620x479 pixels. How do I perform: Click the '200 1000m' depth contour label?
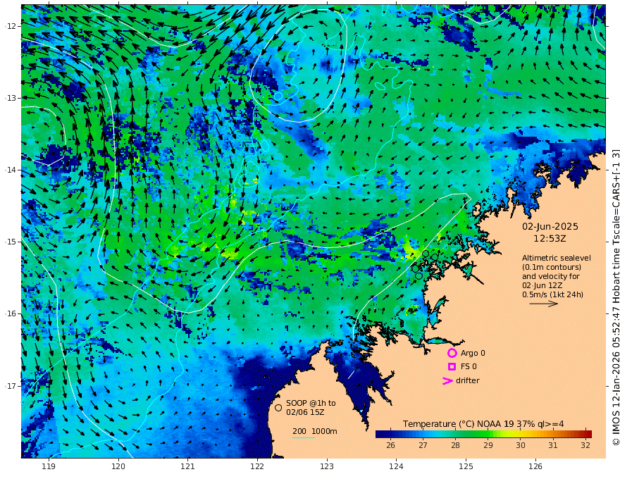click(315, 431)
